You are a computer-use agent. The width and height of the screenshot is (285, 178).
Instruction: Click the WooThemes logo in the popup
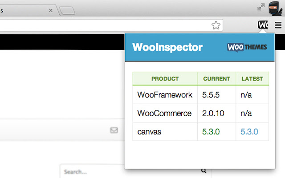[x=247, y=47]
